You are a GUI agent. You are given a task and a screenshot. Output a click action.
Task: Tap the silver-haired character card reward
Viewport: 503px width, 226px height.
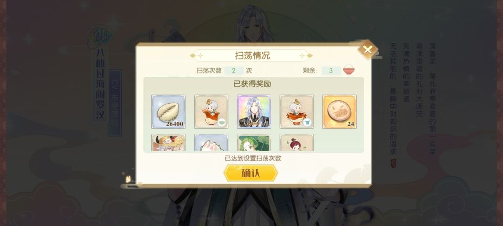[x=254, y=112]
